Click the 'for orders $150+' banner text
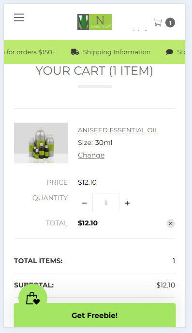The height and width of the screenshot is (333, 192). 30,52
